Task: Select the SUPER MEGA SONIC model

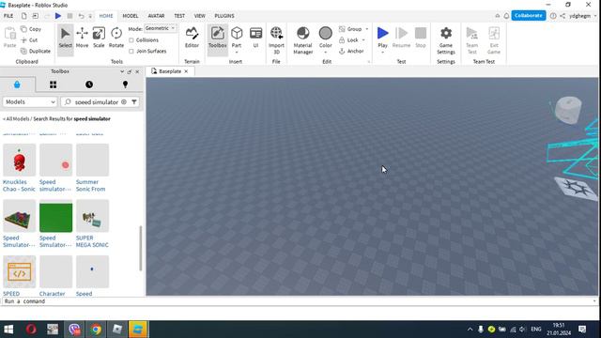Action: pos(92,224)
